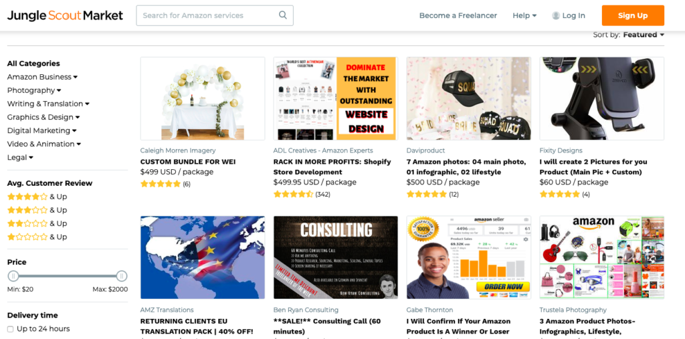Open the Sort by Featured dropdown
Image resolution: width=685 pixels, height=339 pixels.
point(644,35)
